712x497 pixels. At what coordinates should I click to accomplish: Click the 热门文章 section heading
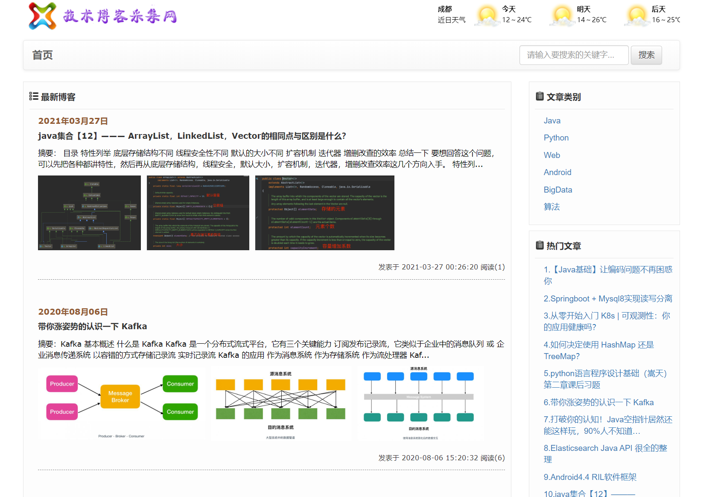(563, 246)
